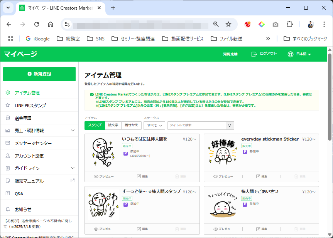The height and width of the screenshot is (238, 333).
Task: Open the colorful diamond extension icon
Action: 262,24
